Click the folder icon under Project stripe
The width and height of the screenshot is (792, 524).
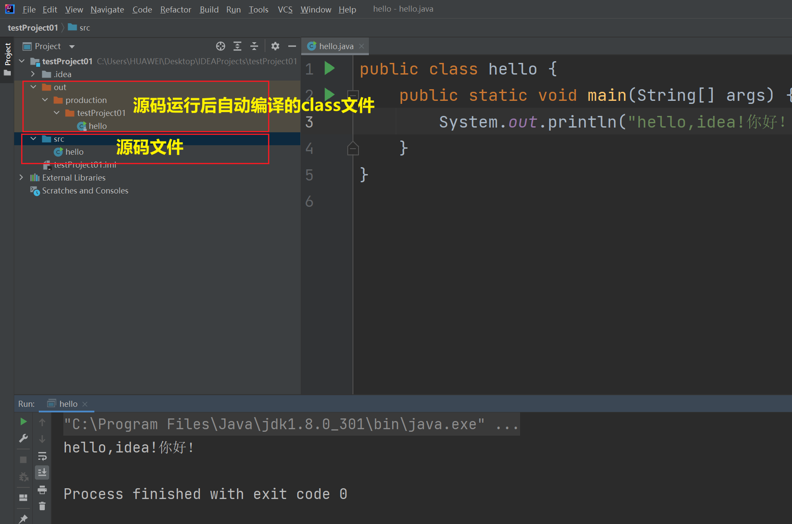click(7, 73)
